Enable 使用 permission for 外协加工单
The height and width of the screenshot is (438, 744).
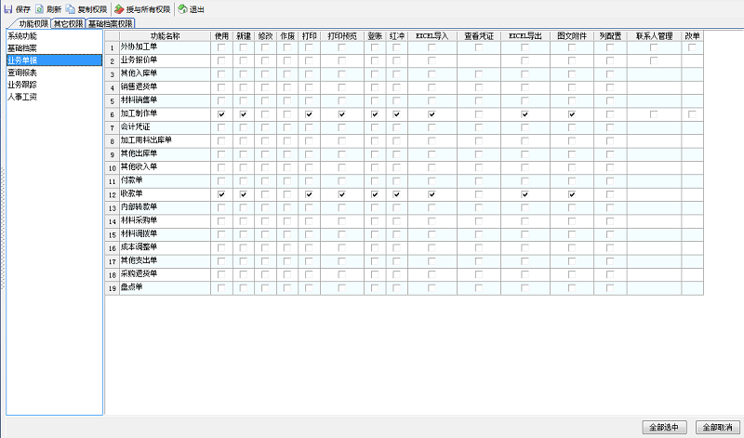coord(221,47)
